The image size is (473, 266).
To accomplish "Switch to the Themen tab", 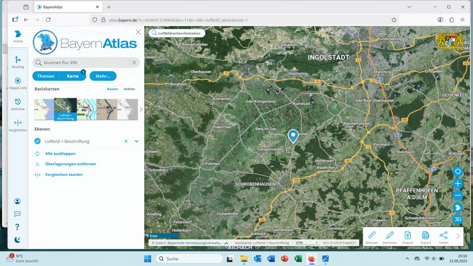I will tap(46, 76).
